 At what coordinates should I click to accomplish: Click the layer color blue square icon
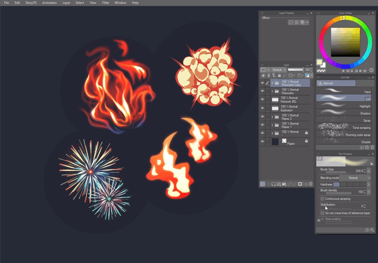pyautogui.click(x=307, y=75)
